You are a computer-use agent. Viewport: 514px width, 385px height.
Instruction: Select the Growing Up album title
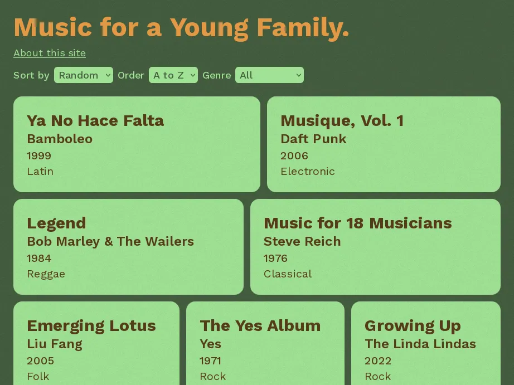[x=413, y=325]
